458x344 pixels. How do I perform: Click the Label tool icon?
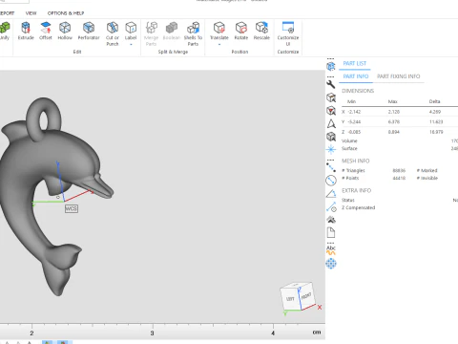coord(131,28)
